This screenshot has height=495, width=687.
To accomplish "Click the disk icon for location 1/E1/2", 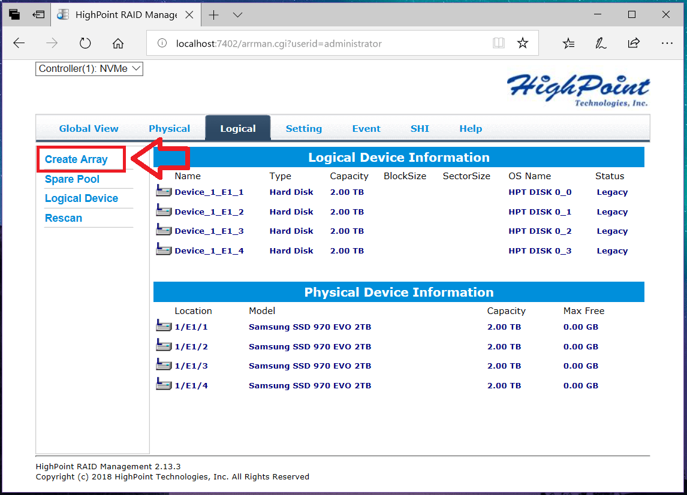I will coord(164,345).
